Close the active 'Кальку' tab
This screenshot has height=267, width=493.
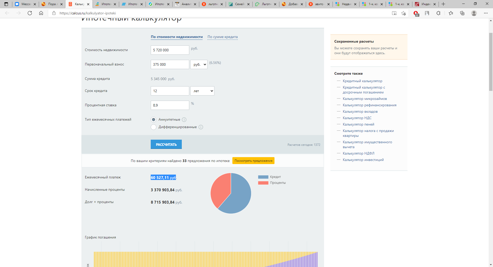pyautogui.click(x=88, y=4)
